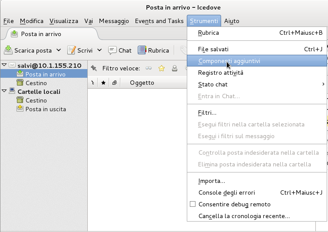Enable Consentire debug remoto checkbox
This screenshot has width=328, height=232.
tap(193, 204)
